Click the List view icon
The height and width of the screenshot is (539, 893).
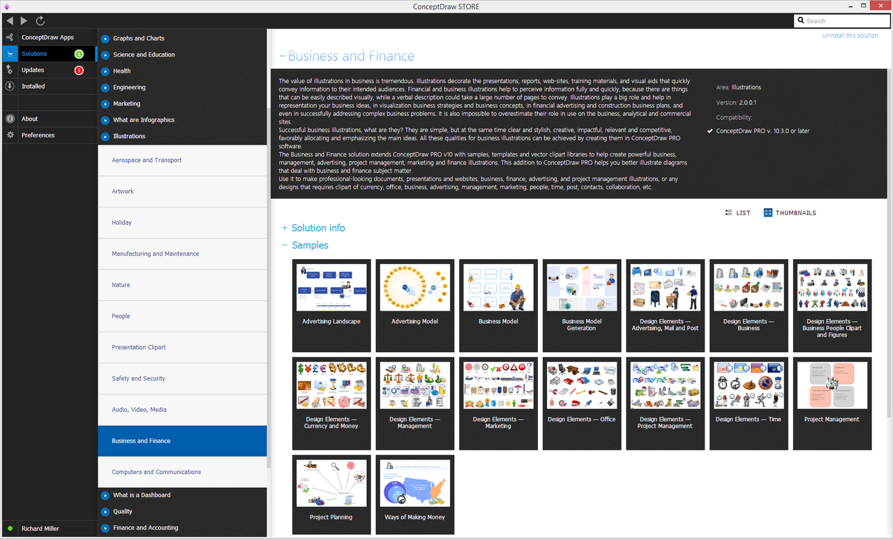[728, 212]
